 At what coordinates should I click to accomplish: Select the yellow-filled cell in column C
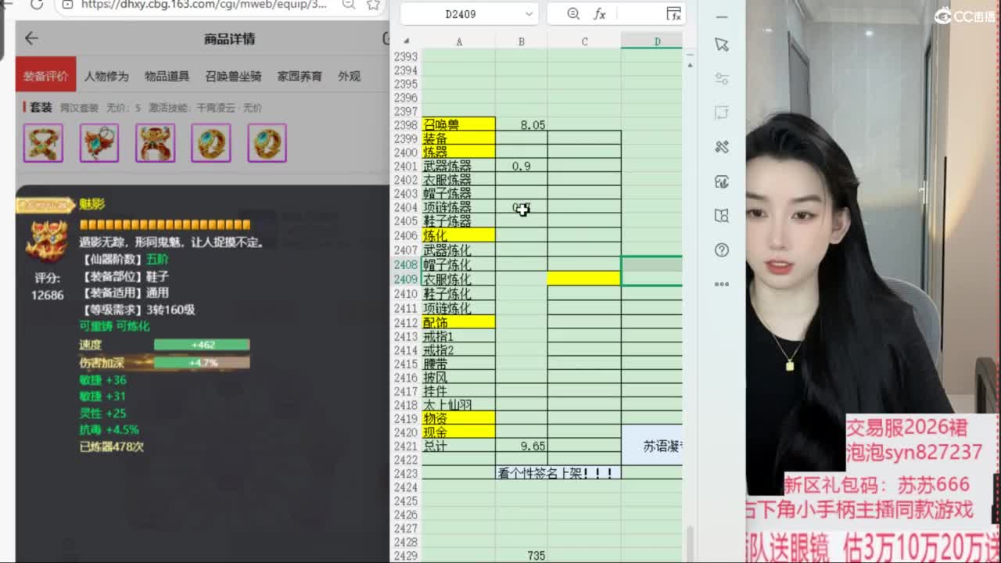pyautogui.click(x=584, y=278)
